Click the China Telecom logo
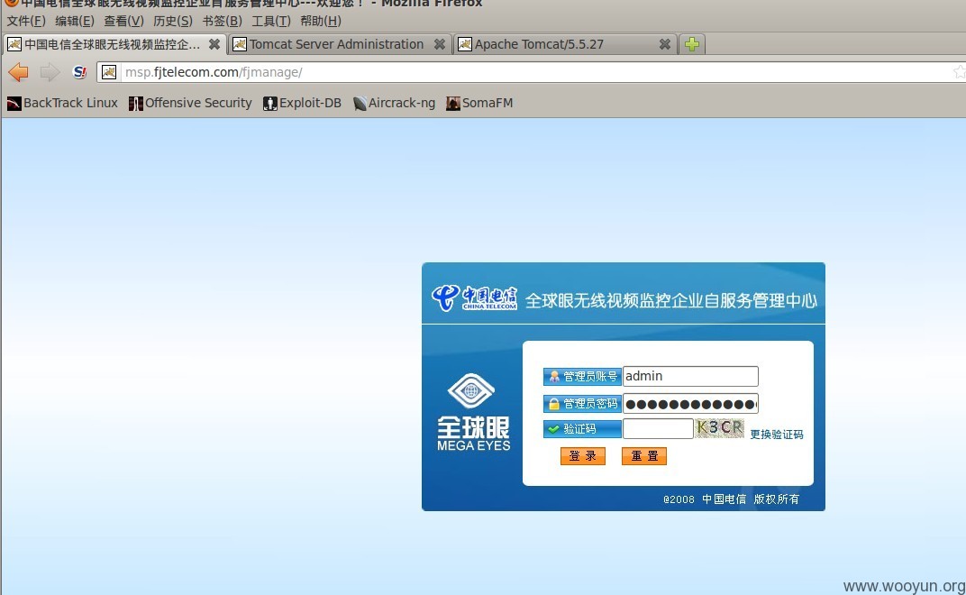Screen dimensions: 966x595 pyautogui.click(x=474, y=298)
